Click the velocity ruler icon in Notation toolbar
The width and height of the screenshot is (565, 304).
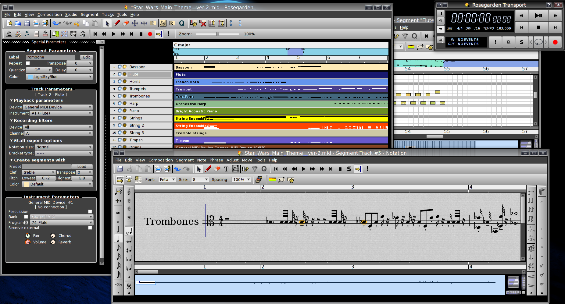272,180
